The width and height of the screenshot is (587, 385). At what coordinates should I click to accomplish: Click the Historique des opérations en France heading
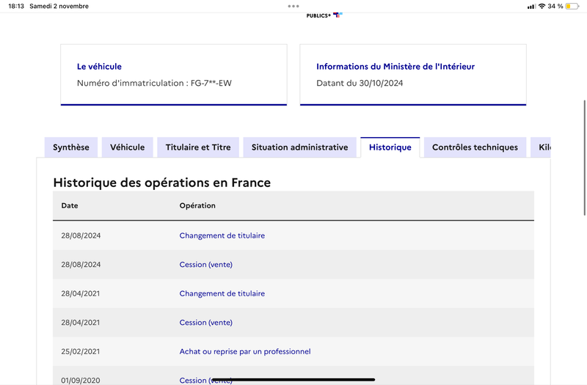click(x=161, y=183)
